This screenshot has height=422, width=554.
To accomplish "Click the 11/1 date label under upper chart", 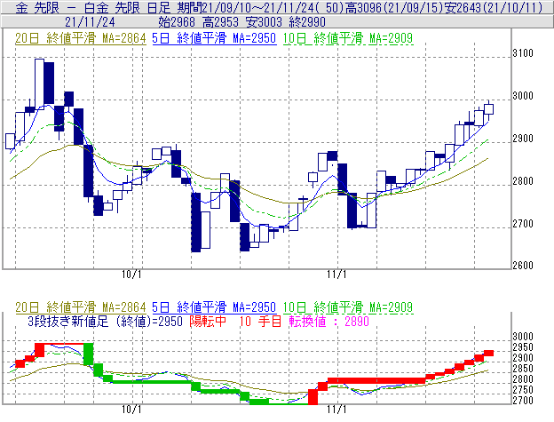I will click(x=336, y=275).
